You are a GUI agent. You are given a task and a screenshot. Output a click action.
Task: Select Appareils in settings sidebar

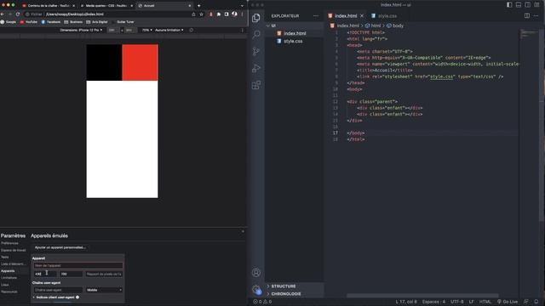[8, 271]
